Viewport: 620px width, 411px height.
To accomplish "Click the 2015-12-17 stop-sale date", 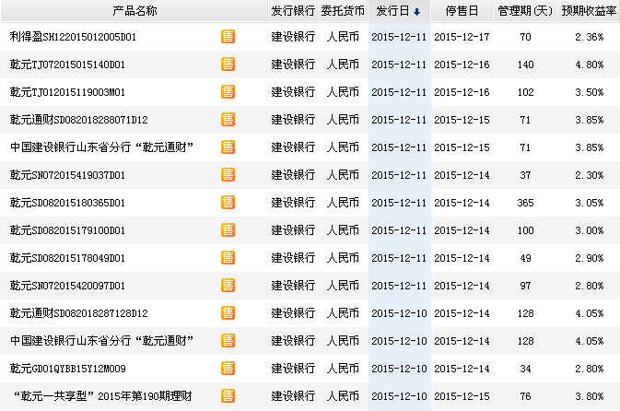I will pos(462,37).
